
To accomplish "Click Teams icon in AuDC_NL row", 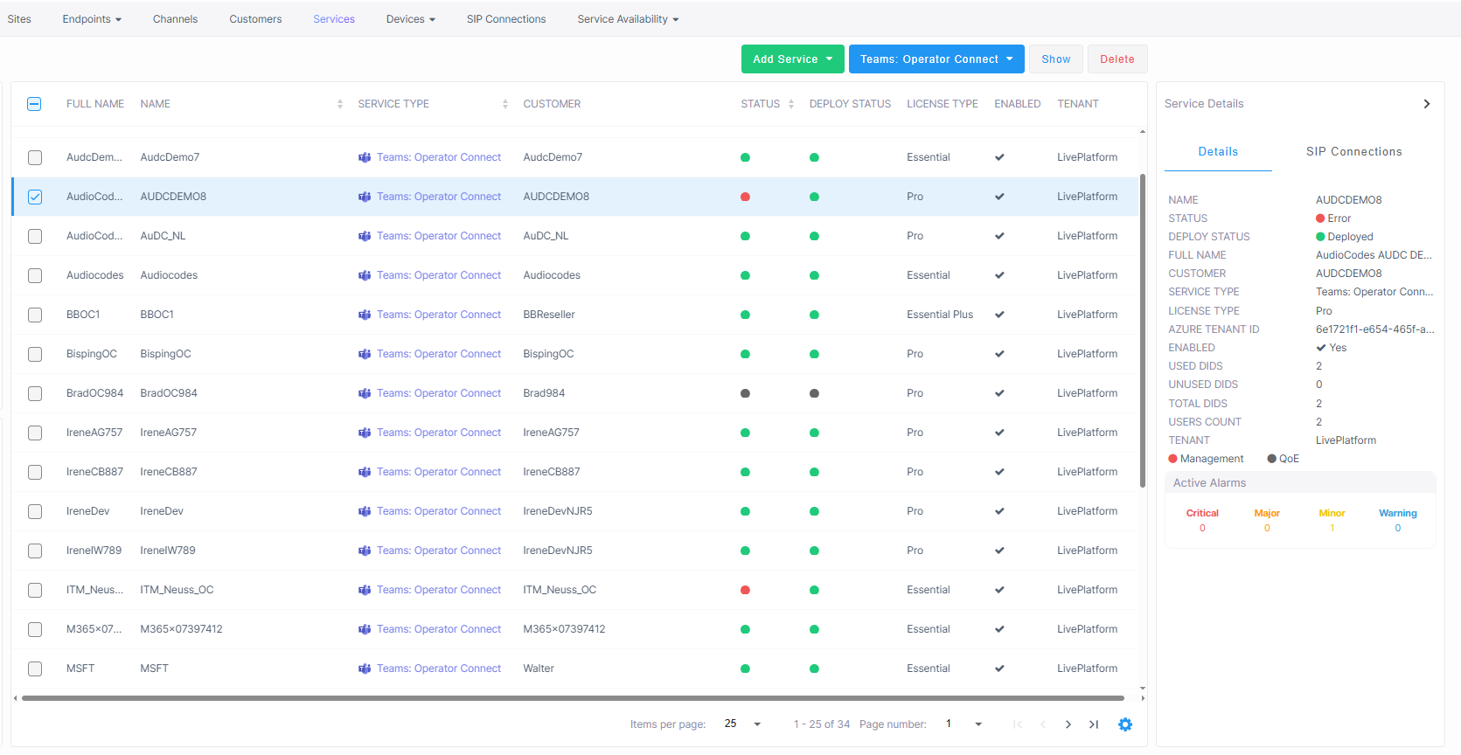I will click(365, 236).
